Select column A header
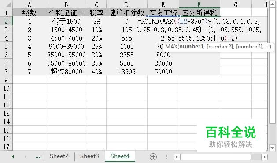The width and height of the screenshot is (277, 163). pyautogui.click(x=30, y=4)
